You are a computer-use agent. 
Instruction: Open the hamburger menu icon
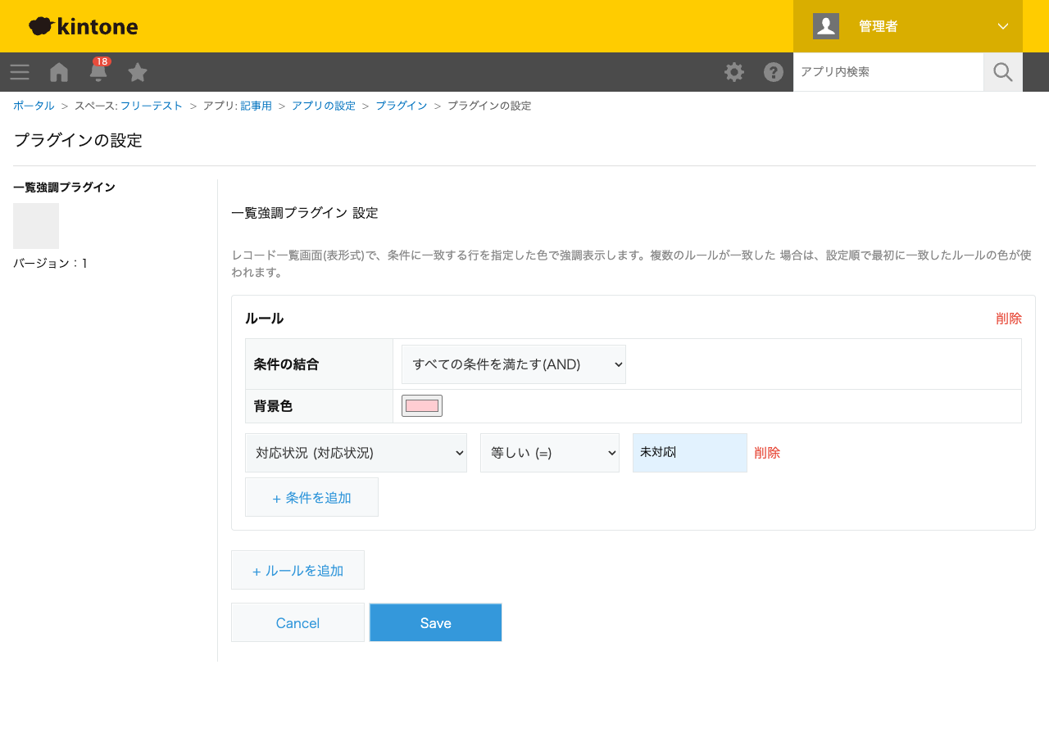click(x=20, y=72)
